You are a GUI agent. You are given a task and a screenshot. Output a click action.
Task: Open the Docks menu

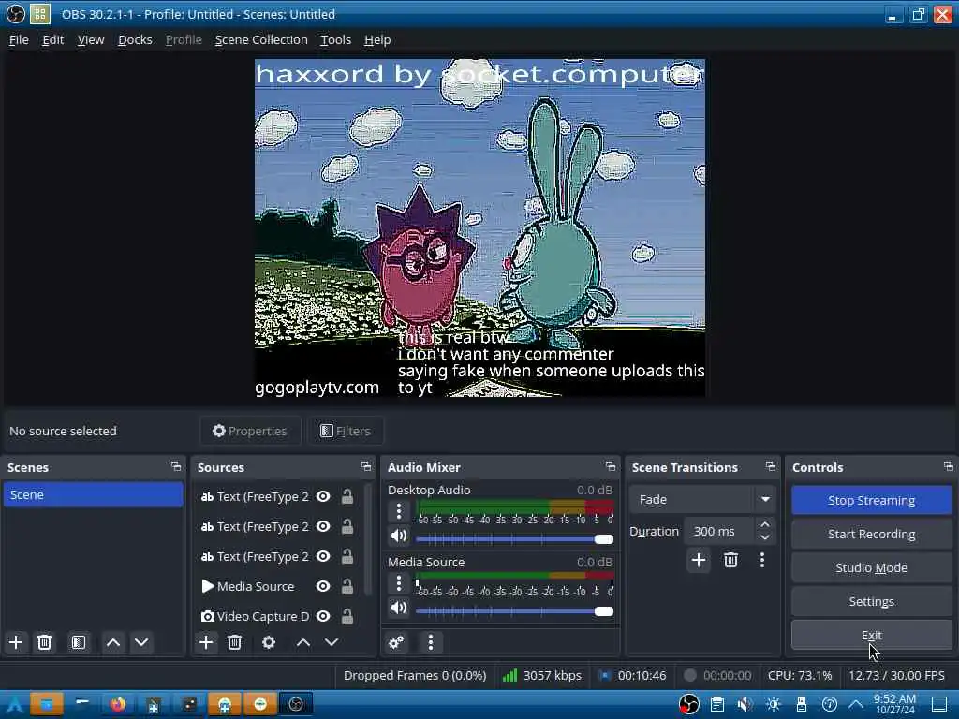(135, 39)
